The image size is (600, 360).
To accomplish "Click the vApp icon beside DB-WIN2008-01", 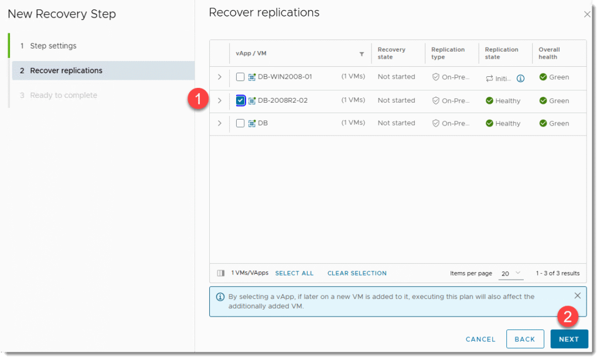I will pos(252,77).
